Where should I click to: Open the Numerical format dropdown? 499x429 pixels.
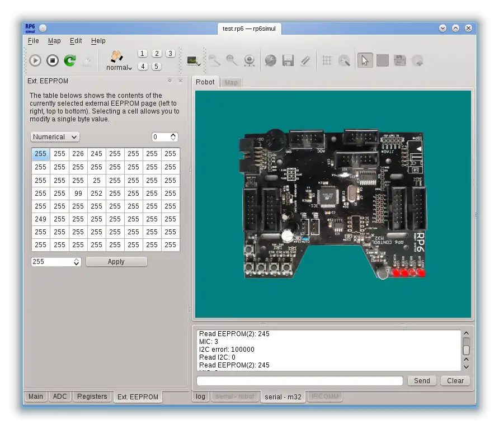(55, 137)
